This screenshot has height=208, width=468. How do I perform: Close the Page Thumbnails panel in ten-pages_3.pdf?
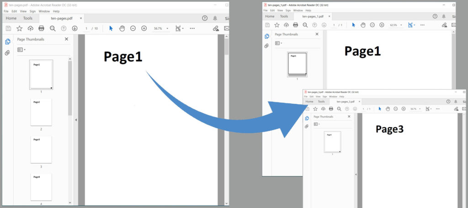(x=349, y=117)
